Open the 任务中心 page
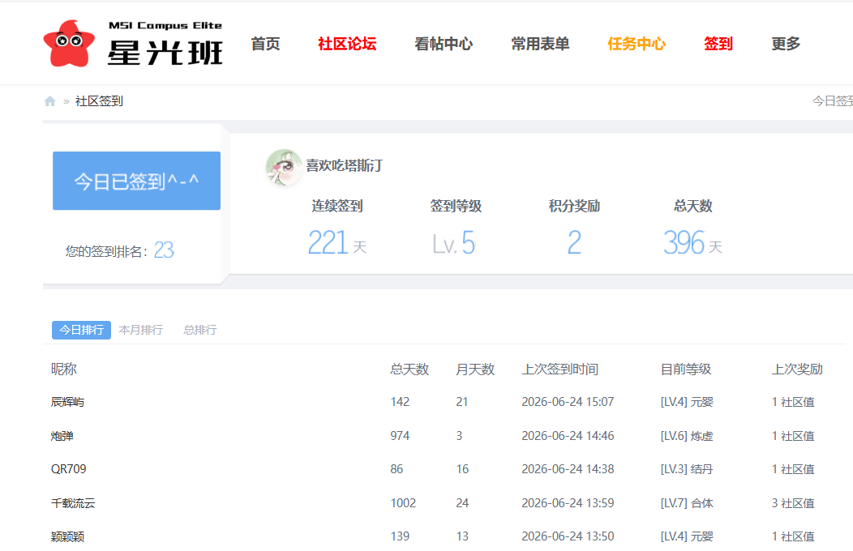 pyautogui.click(x=637, y=44)
